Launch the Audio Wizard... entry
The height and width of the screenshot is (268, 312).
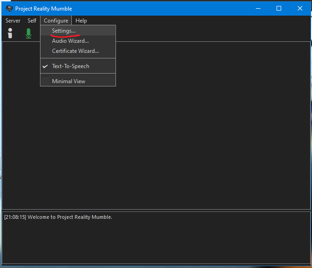(x=78, y=41)
